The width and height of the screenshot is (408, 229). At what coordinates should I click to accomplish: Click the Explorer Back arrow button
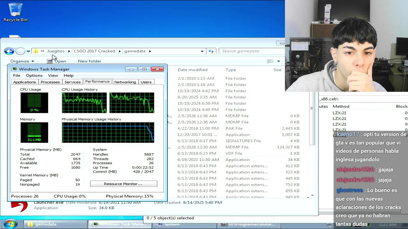click(x=9, y=51)
